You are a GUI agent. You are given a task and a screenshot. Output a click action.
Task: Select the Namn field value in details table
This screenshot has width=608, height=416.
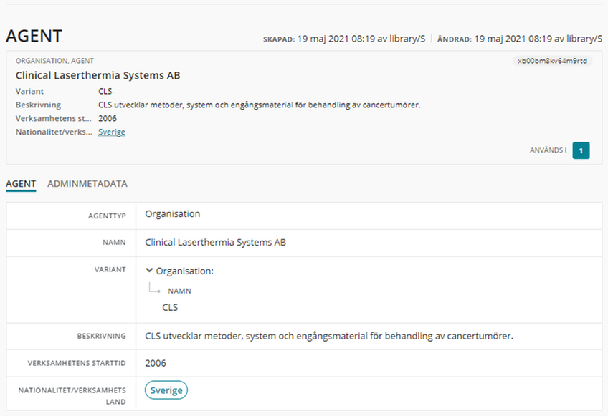click(215, 243)
